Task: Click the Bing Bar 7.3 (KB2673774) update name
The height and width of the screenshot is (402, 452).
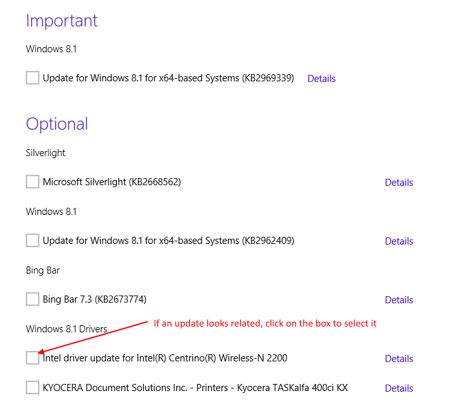Action: [x=94, y=299]
